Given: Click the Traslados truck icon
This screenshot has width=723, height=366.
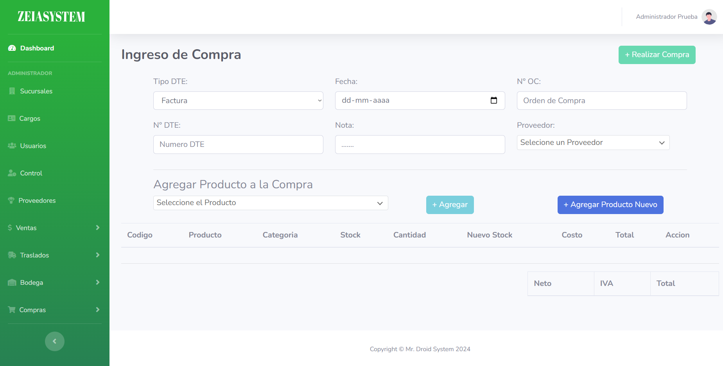Looking at the screenshot, I should 11,255.
